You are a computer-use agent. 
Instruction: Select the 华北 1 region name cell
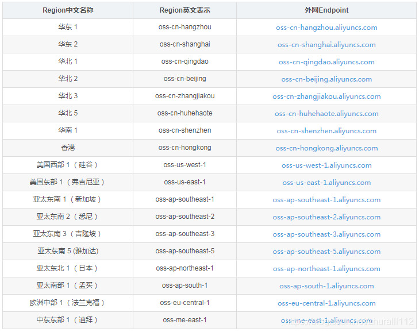[x=68, y=61]
